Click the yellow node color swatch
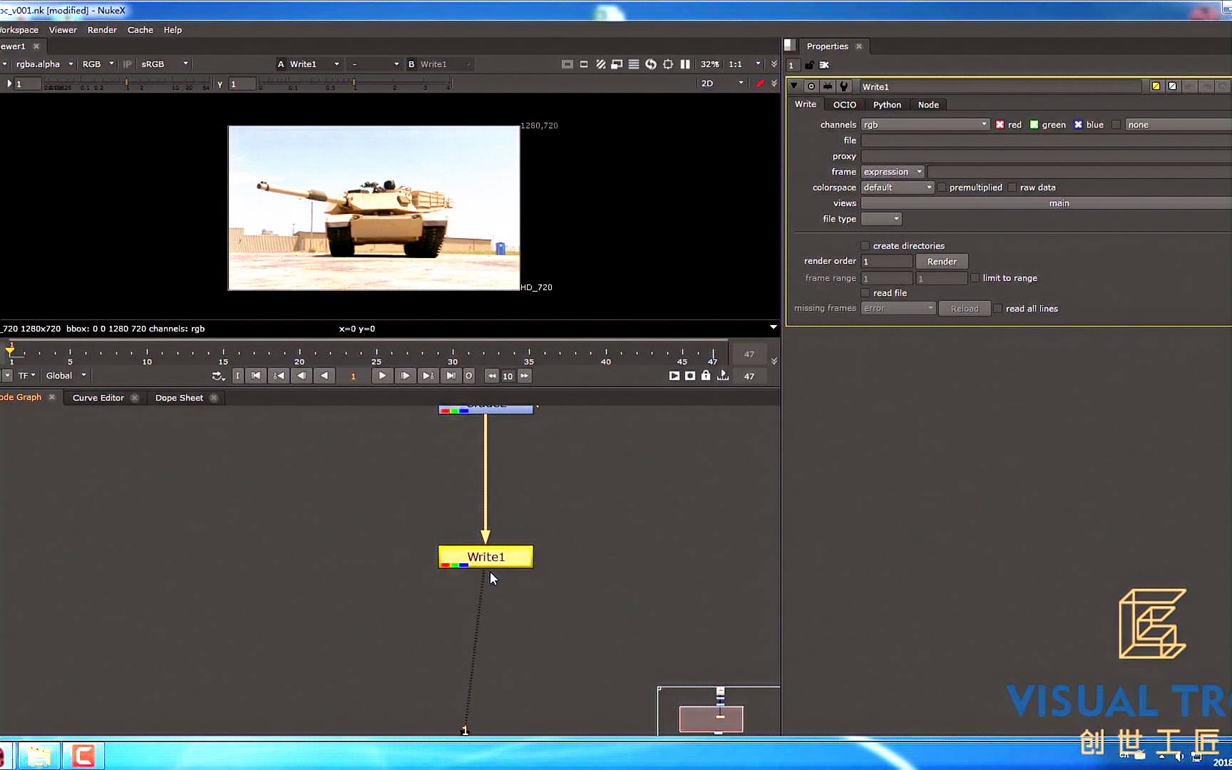Image resolution: width=1232 pixels, height=770 pixels. [1156, 86]
